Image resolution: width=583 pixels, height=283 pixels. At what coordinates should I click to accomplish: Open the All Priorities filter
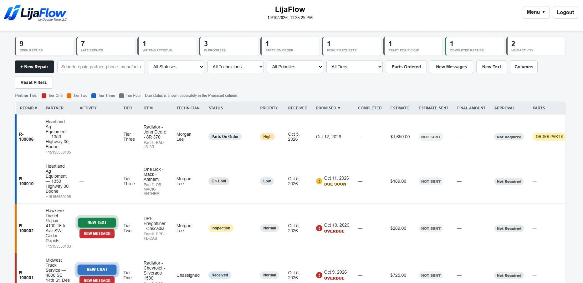[x=295, y=67]
